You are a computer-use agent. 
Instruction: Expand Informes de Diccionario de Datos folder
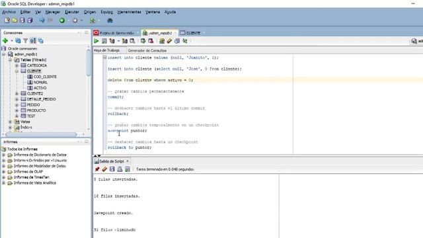pyautogui.click(x=4, y=155)
